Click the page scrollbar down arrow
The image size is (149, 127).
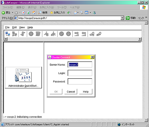(x=146, y=120)
